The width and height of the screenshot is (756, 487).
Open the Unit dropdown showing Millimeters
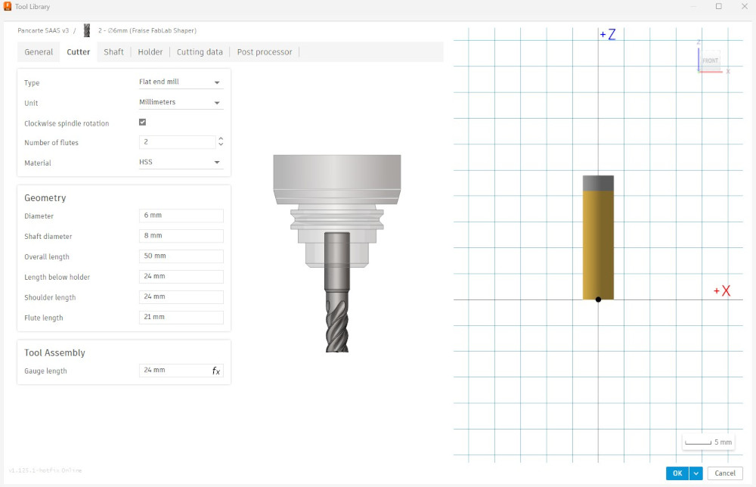181,102
